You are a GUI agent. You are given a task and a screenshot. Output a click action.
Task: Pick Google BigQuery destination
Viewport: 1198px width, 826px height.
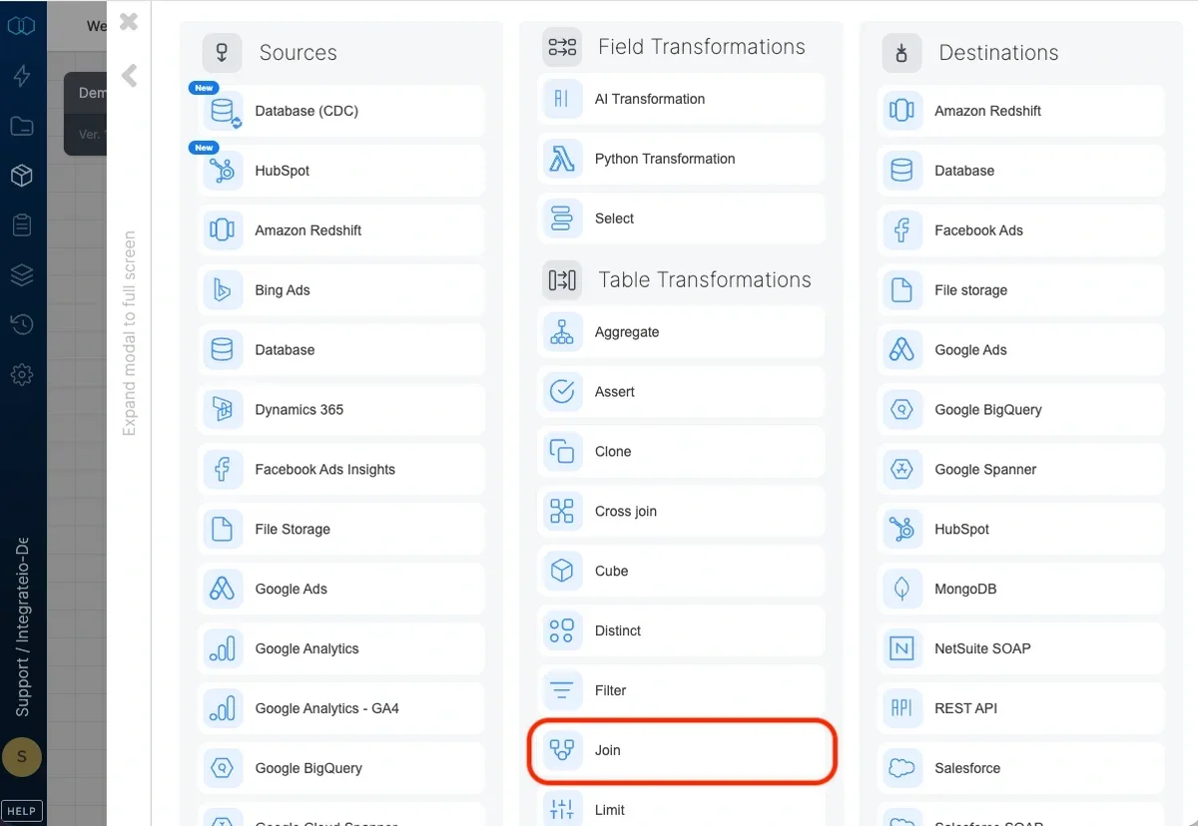(x=1021, y=410)
